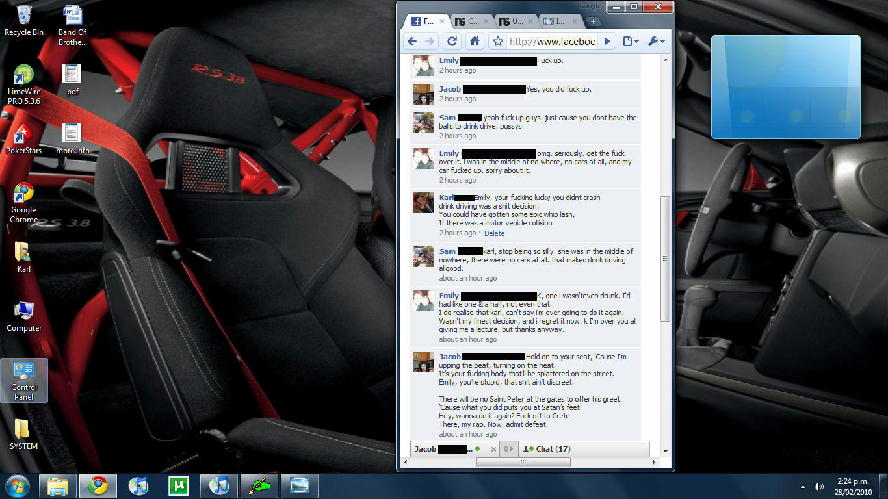Image resolution: width=888 pixels, height=499 pixels.
Task: Click the Delete link under Karl's comment
Action: [494, 233]
